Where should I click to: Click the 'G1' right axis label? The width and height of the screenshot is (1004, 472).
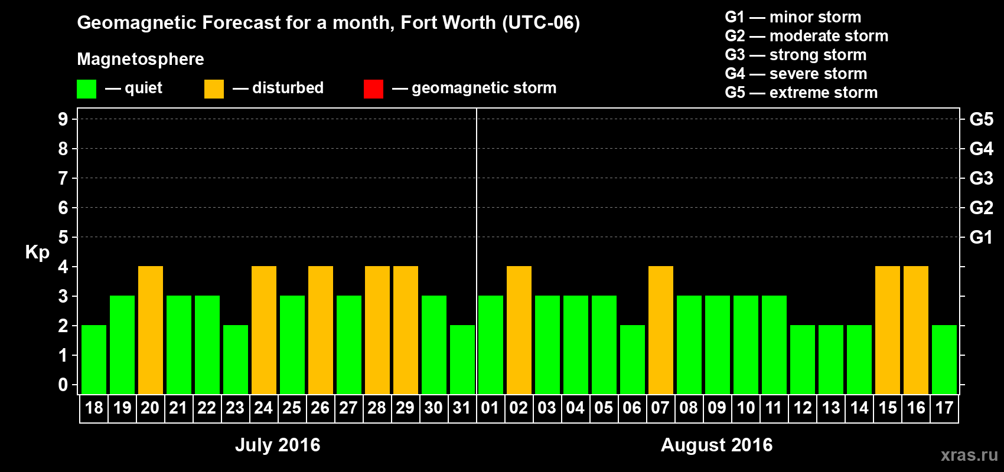click(982, 237)
